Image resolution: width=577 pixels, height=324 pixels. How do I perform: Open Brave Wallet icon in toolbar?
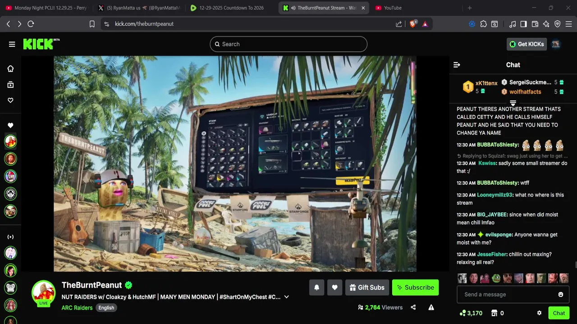pyautogui.click(x=535, y=24)
